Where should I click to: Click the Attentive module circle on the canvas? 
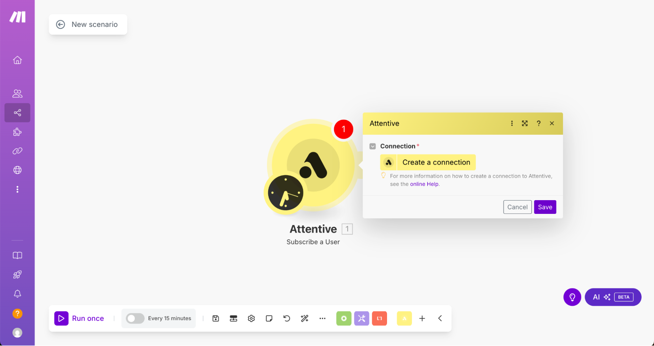[313, 165]
